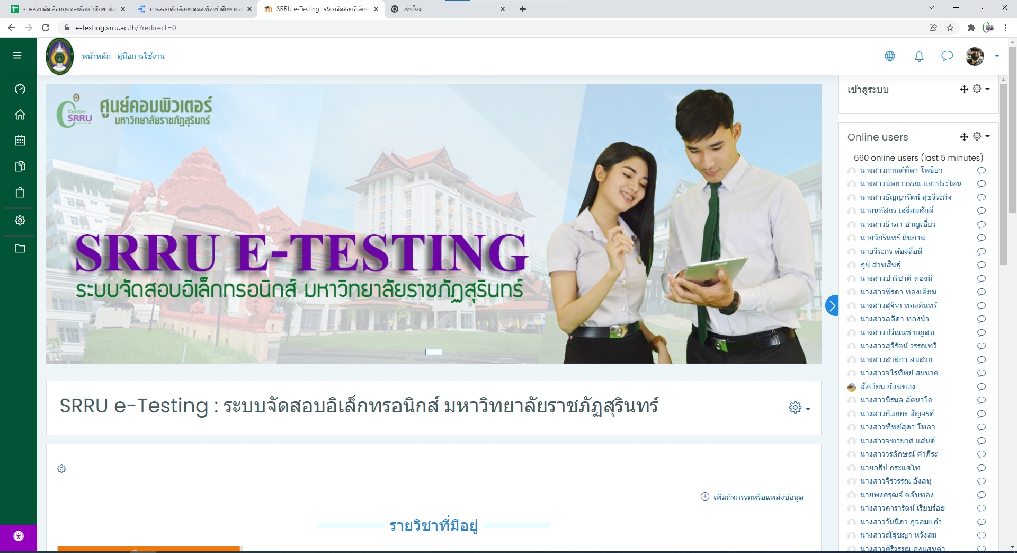Switch to the new-tab browser tab
The height and width of the screenshot is (553, 1017).
coord(448,9)
